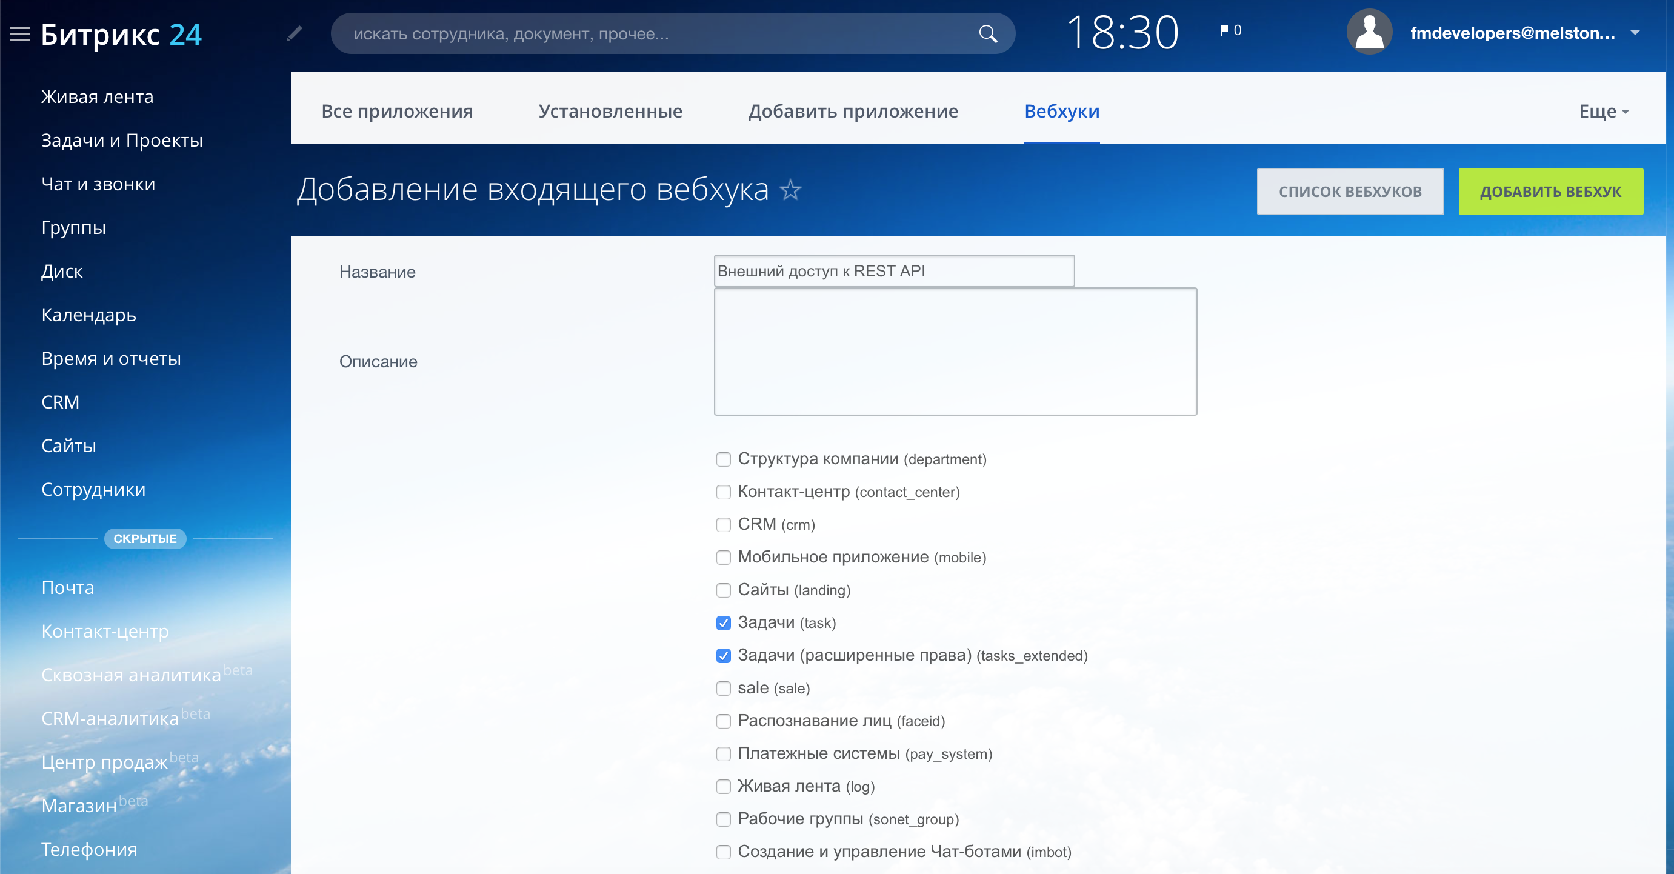Focus the employee and document search field
The image size is (1674, 874).
[x=673, y=34]
